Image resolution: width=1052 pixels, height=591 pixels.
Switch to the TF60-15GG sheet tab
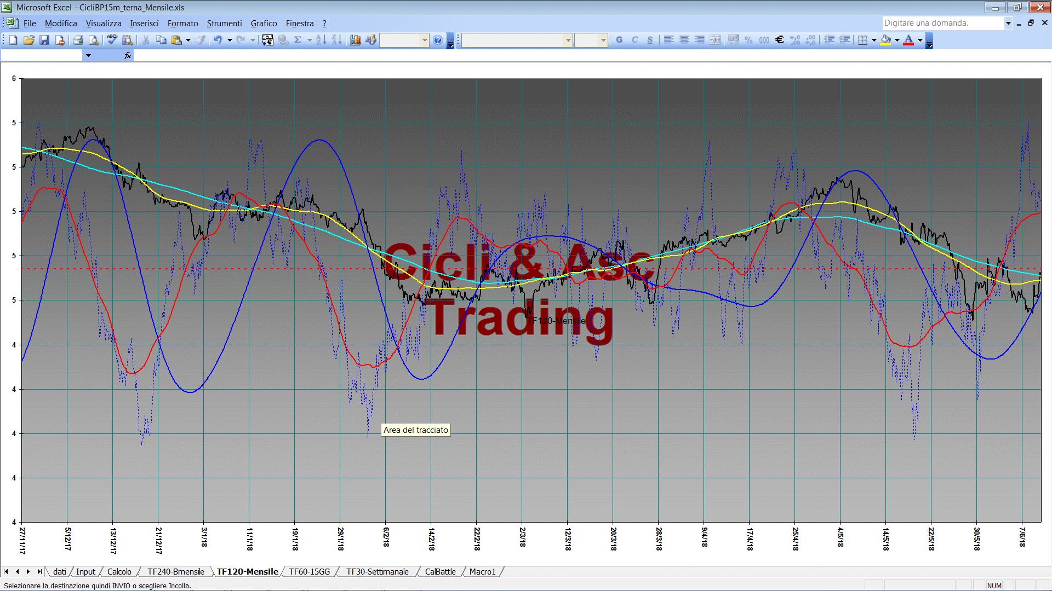[x=309, y=571]
